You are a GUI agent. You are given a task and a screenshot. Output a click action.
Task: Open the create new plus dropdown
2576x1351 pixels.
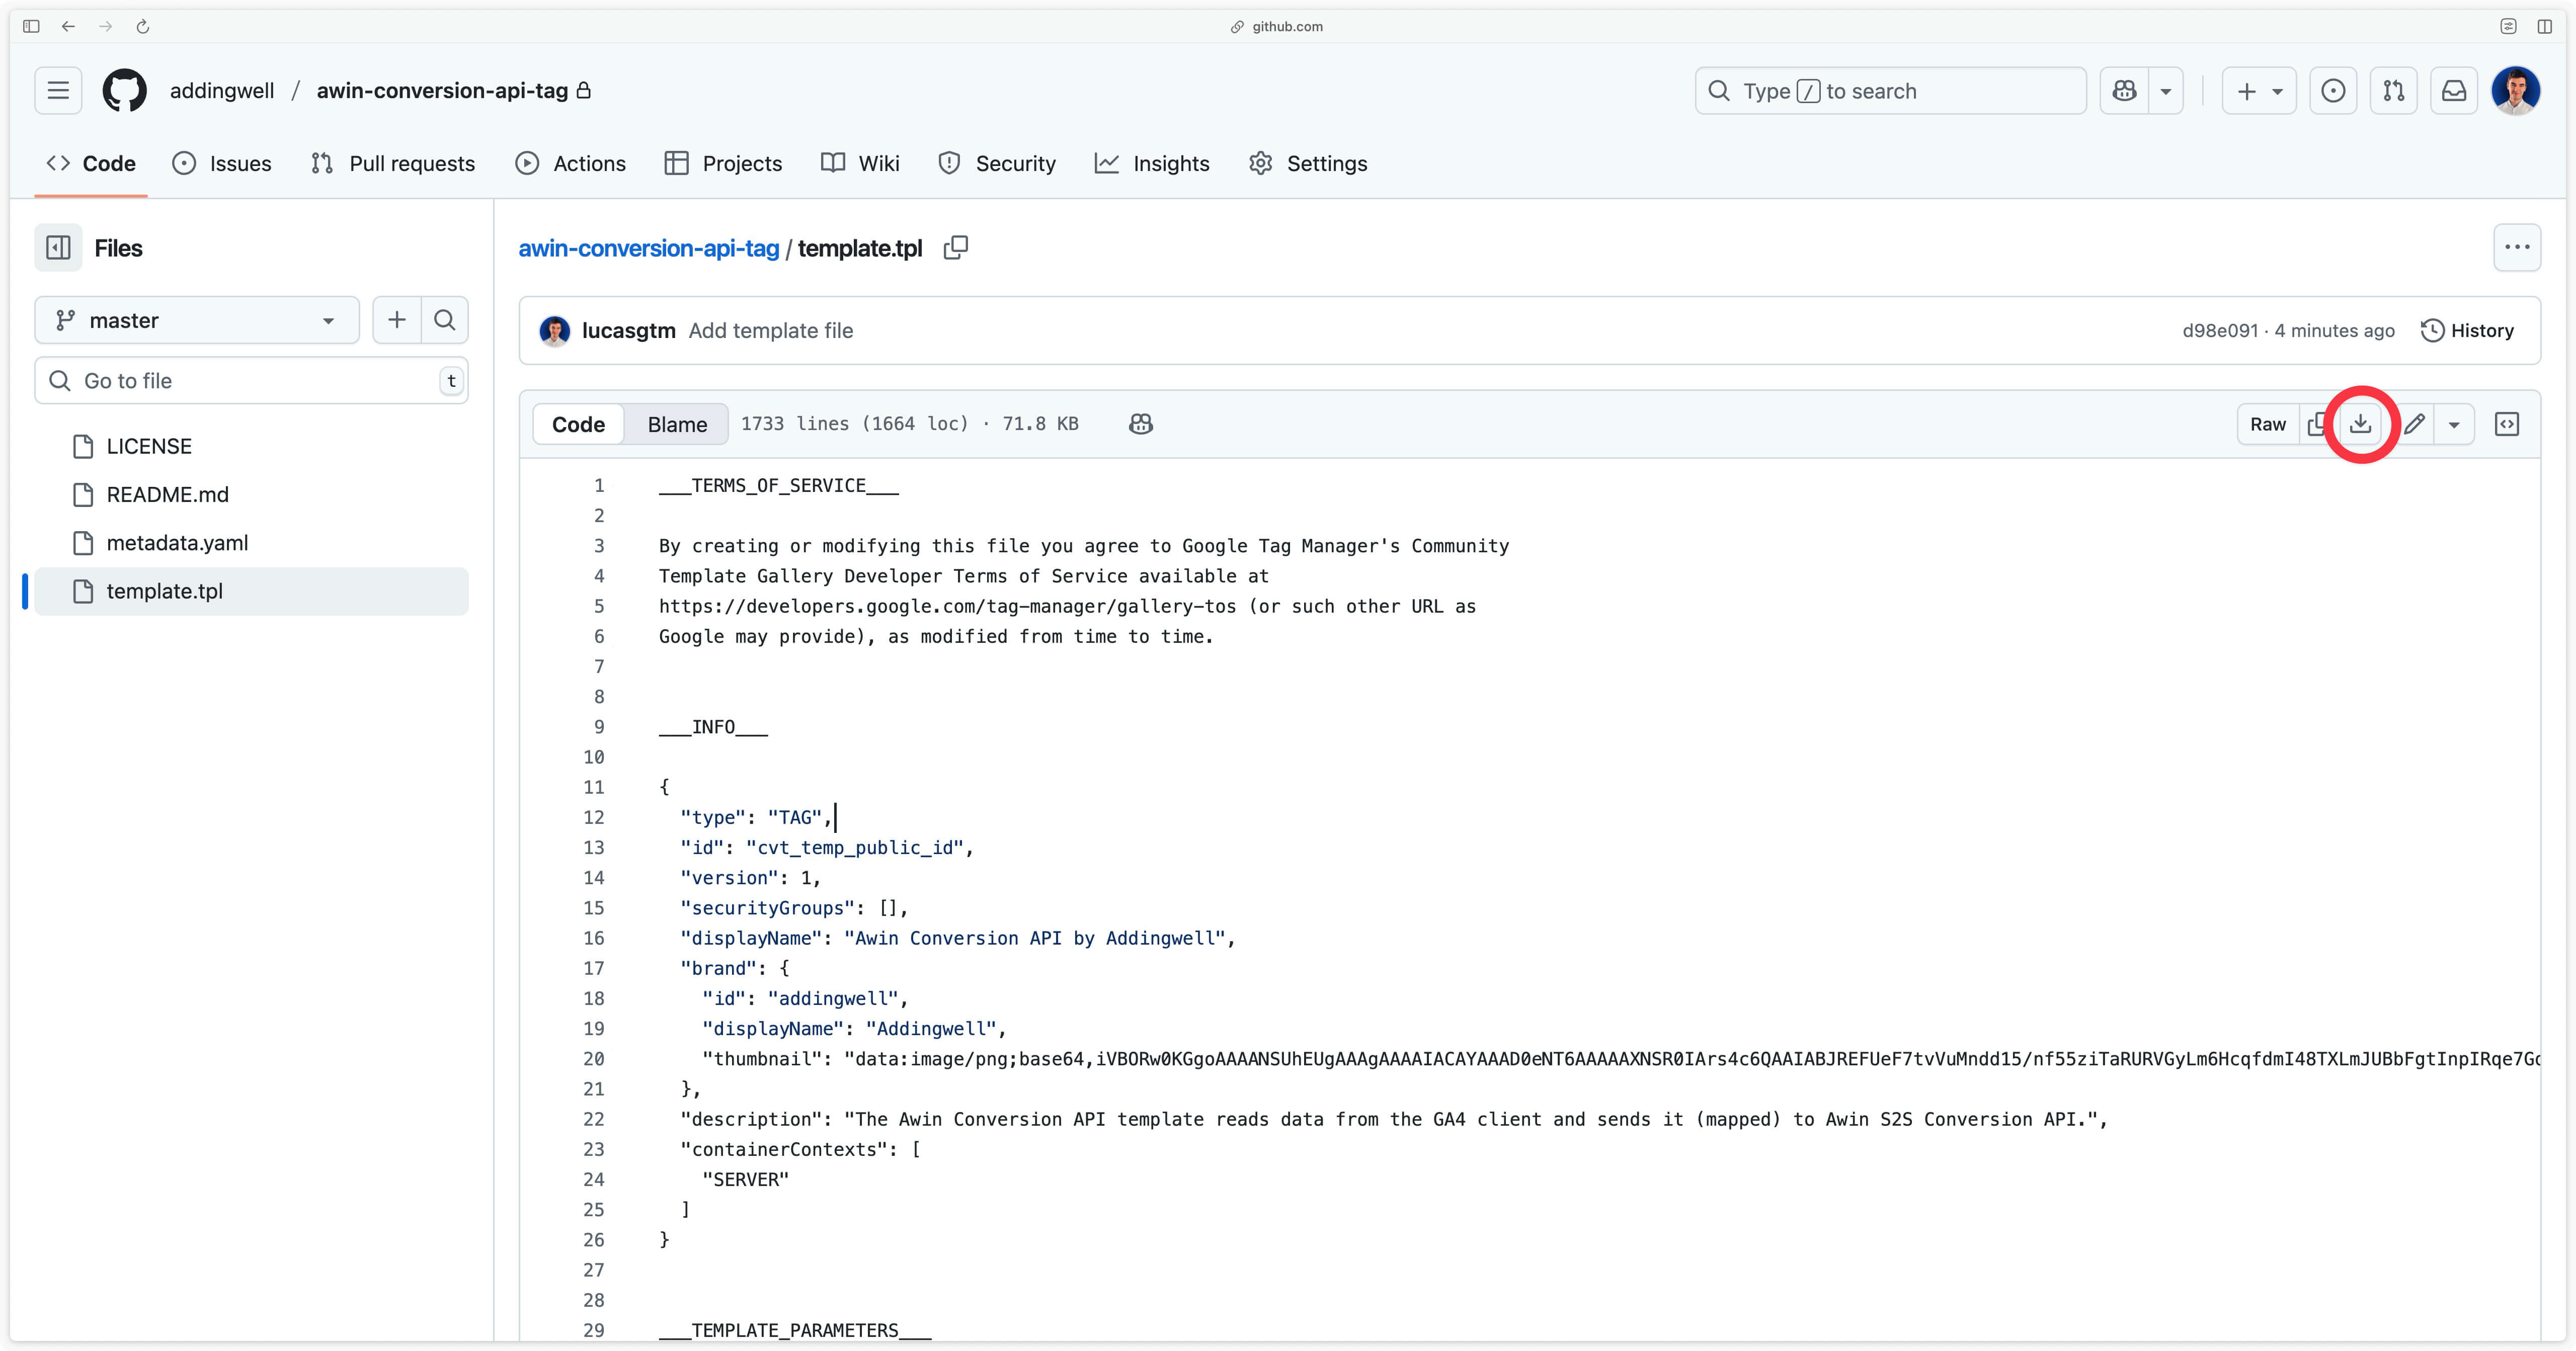pyautogui.click(x=2259, y=91)
